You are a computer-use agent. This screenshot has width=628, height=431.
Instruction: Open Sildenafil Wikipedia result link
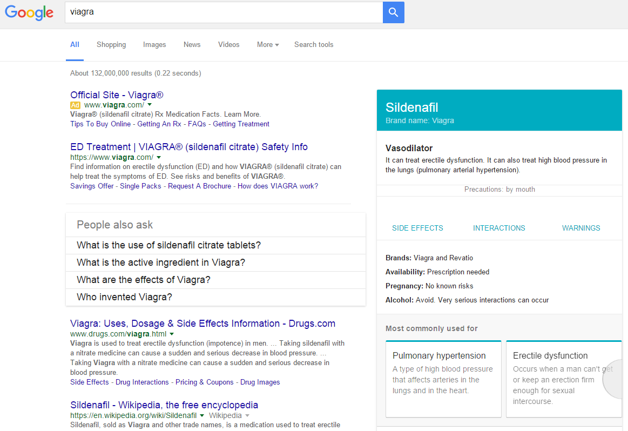[x=164, y=405]
